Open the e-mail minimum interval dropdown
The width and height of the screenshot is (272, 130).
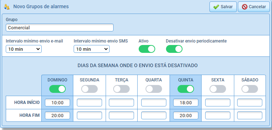(x=24, y=49)
